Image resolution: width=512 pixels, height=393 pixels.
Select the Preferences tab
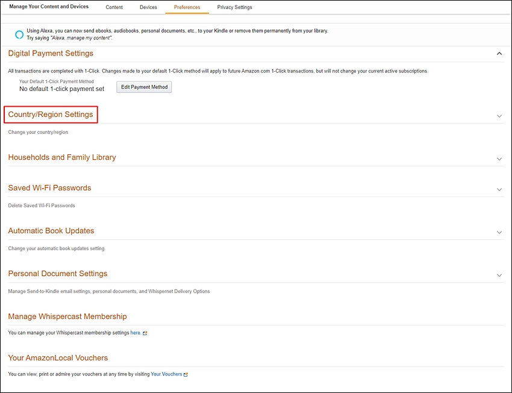coord(187,7)
